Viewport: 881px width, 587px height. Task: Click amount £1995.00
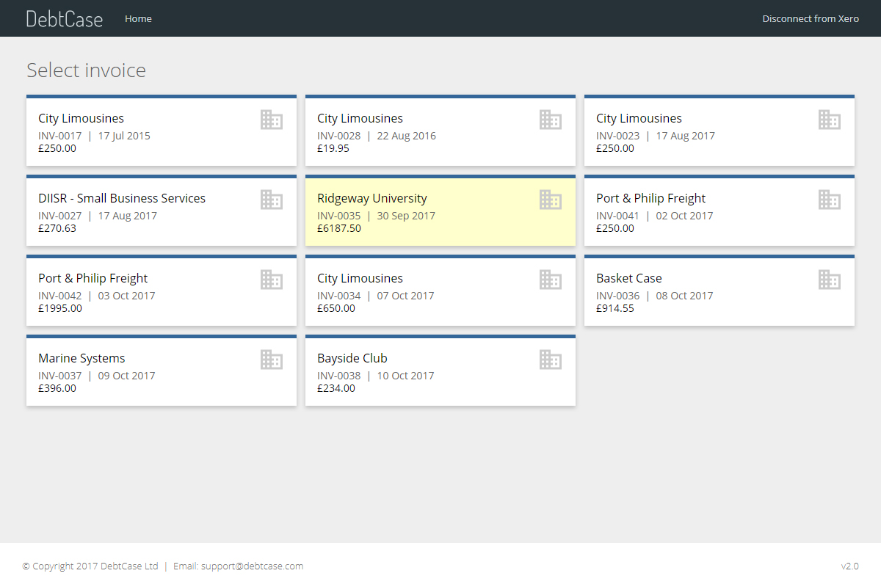tap(60, 308)
